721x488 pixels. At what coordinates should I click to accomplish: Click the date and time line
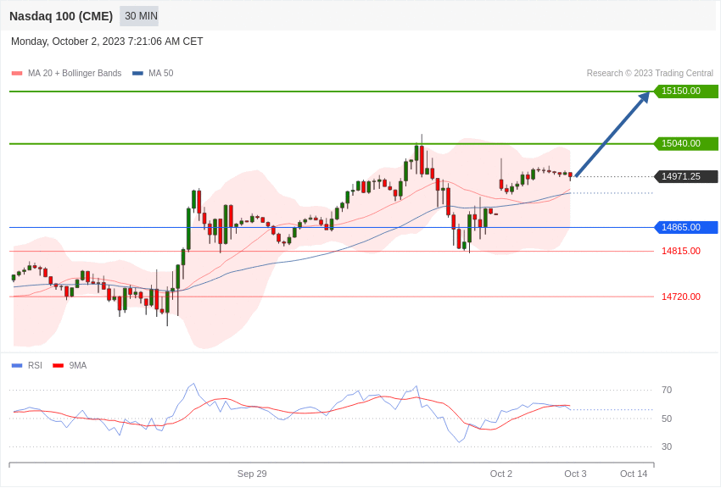107,42
